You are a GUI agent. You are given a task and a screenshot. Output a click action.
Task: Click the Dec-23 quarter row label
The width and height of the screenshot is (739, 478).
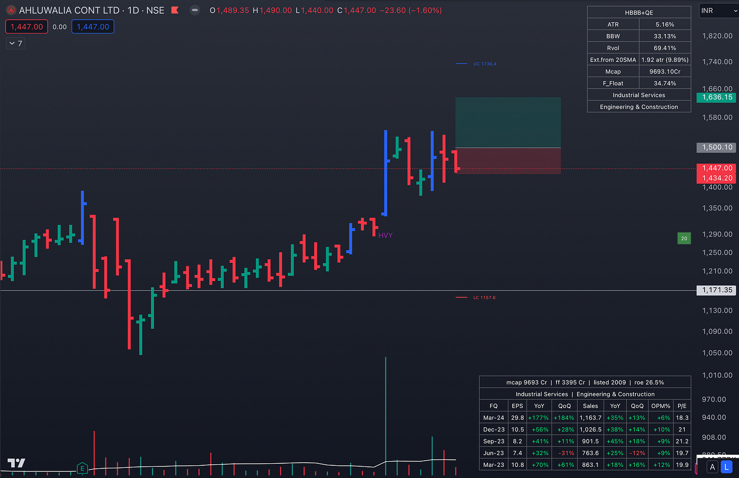(493, 429)
